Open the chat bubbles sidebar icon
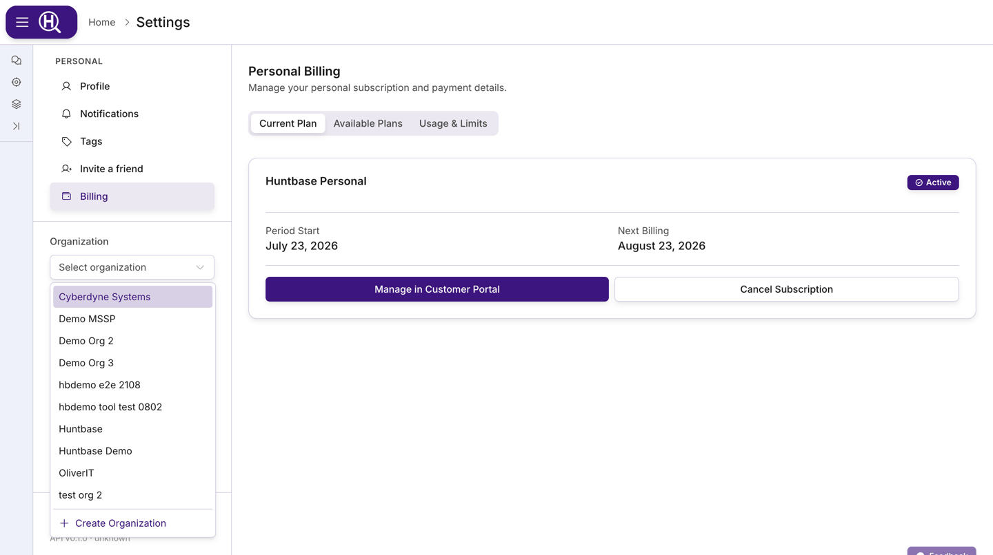 17,61
